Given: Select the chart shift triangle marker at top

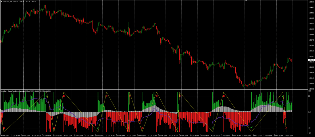Looking at the screenshot, I should pos(246,1).
